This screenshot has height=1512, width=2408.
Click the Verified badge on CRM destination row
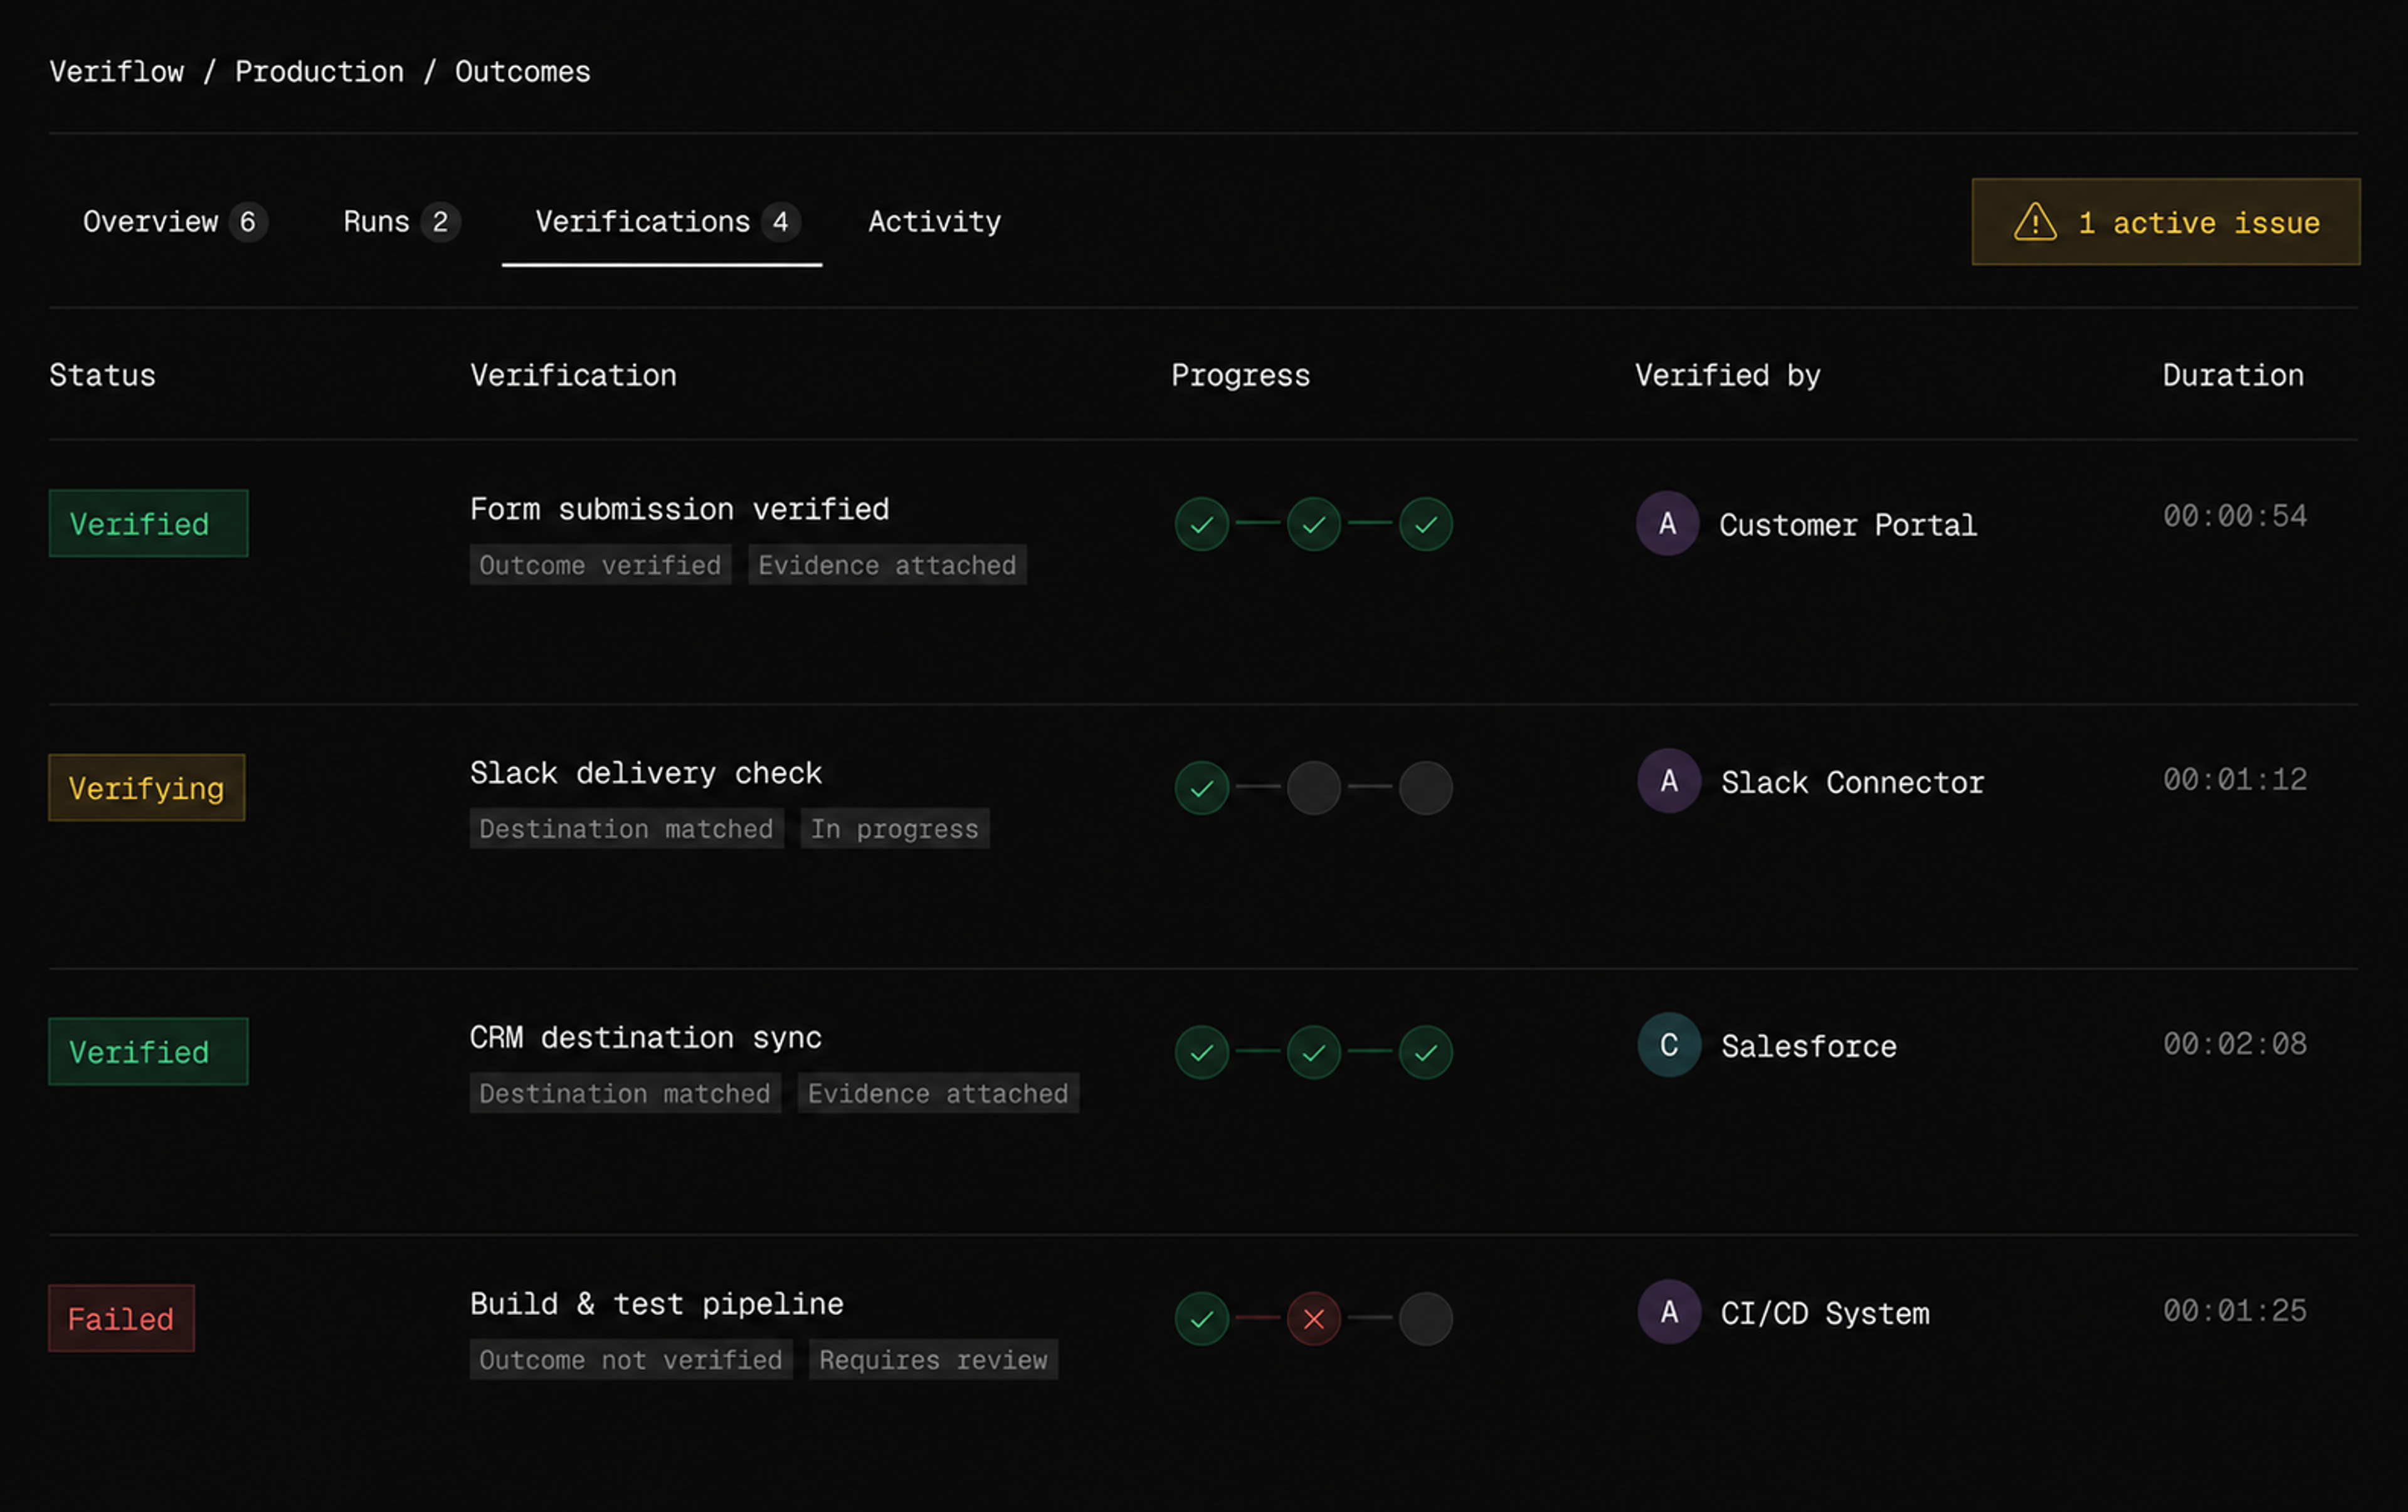click(148, 1052)
